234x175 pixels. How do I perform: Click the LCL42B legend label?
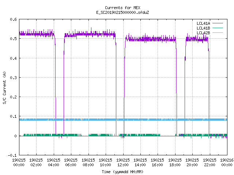click(x=203, y=33)
